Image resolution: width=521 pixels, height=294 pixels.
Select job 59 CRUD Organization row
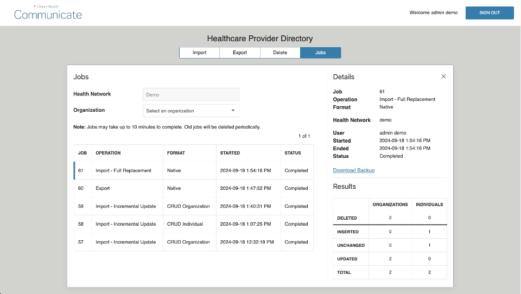pyautogui.click(x=193, y=206)
